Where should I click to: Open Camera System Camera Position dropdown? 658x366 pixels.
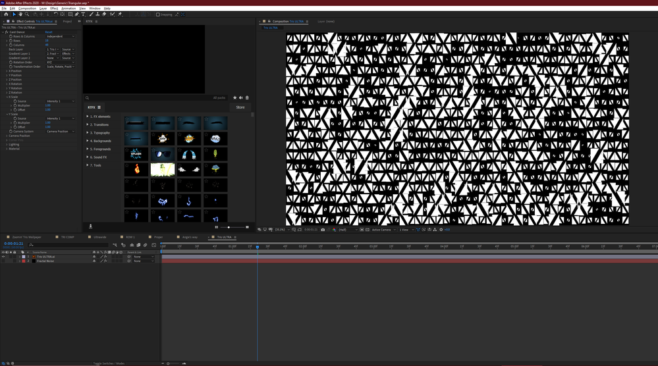(61, 131)
